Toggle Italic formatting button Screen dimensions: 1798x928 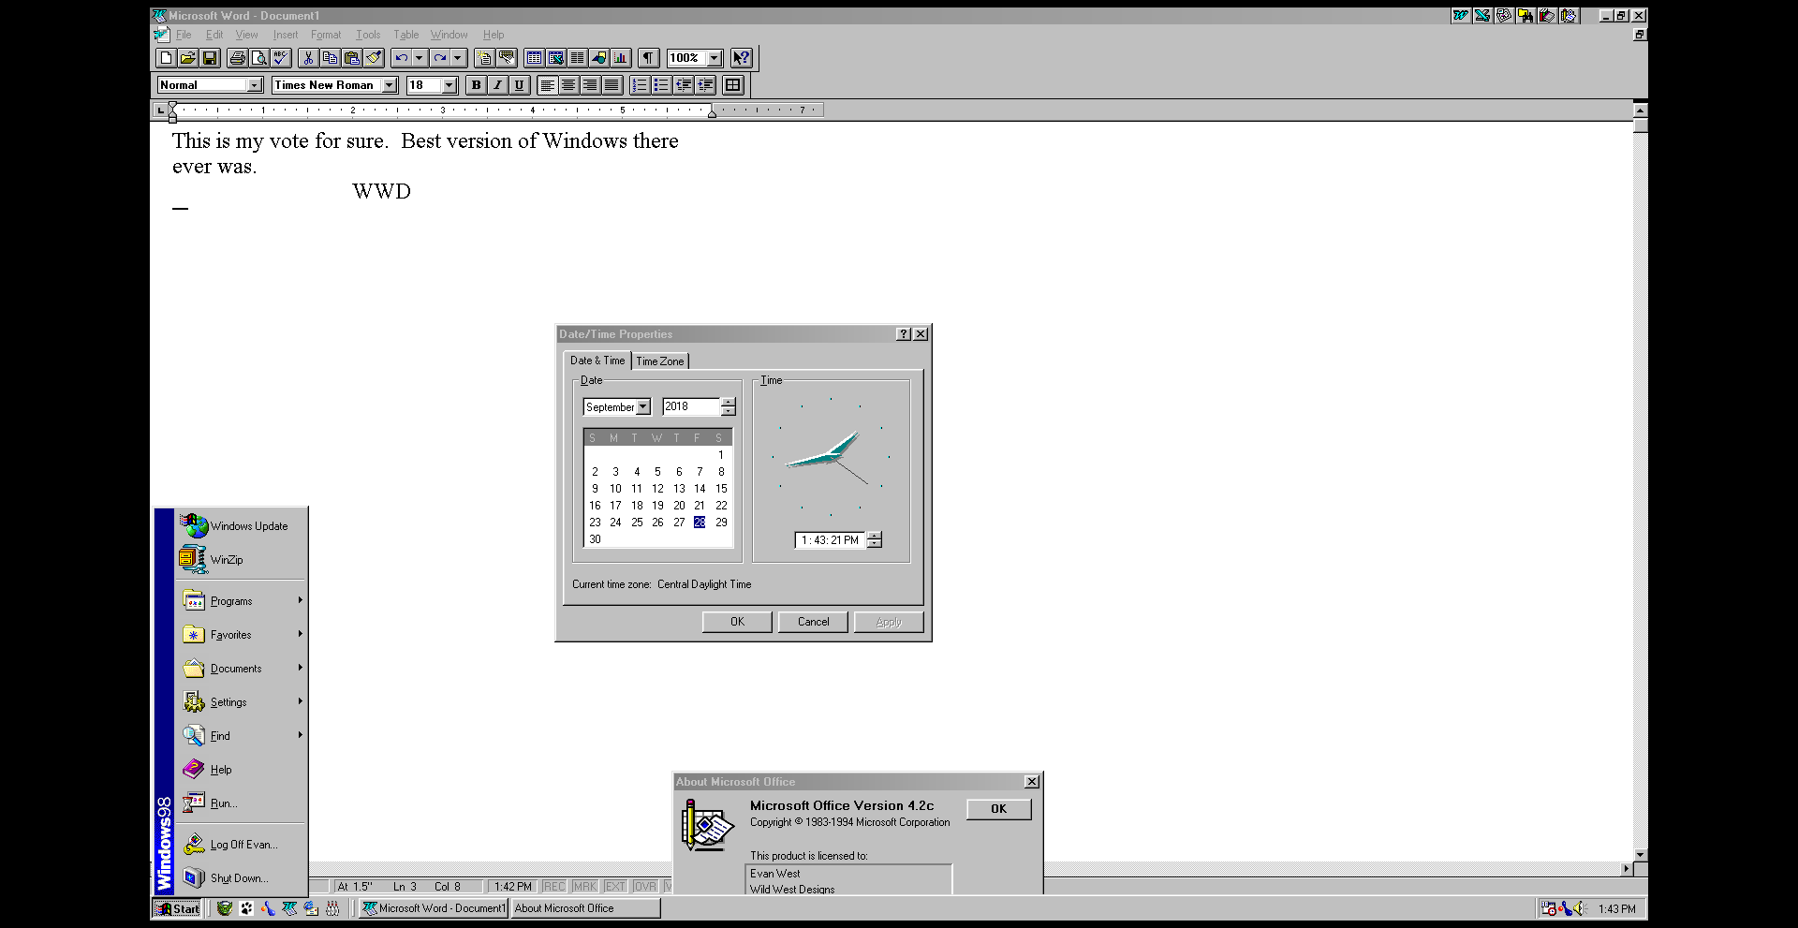click(x=497, y=85)
